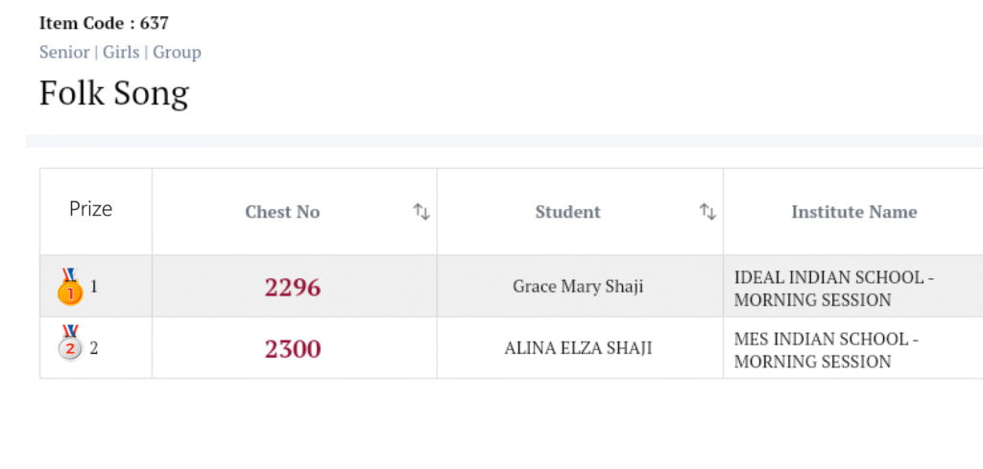Click the Student column header
The width and height of the screenshot is (983, 469).
567,212
